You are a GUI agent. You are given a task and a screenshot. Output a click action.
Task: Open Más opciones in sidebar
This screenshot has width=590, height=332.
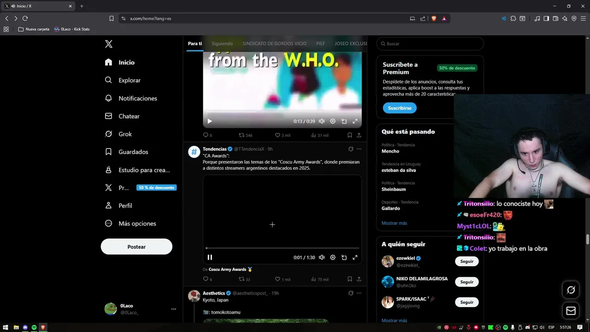tap(130, 224)
